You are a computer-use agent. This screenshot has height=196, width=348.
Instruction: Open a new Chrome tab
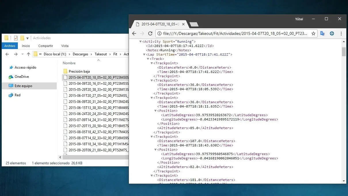tap(194, 24)
